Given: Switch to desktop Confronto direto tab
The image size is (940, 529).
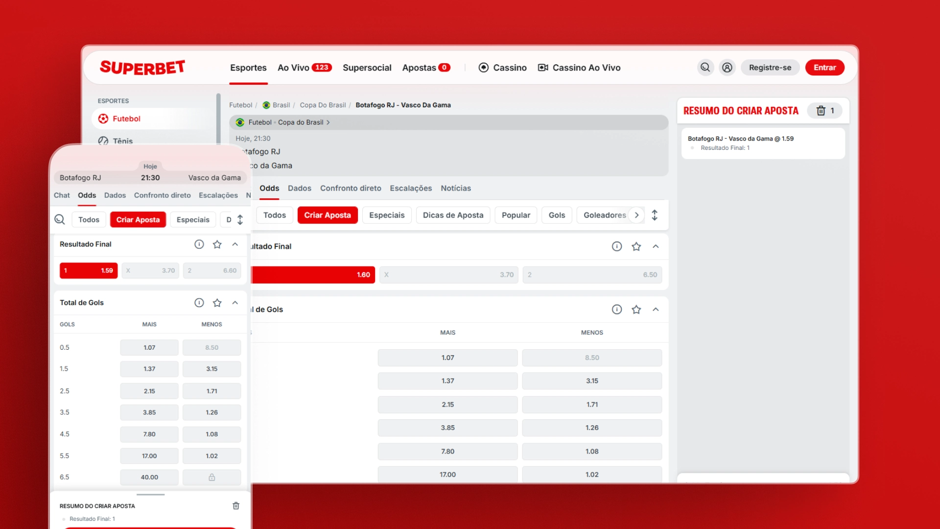Looking at the screenshot, I should (351, 188).
